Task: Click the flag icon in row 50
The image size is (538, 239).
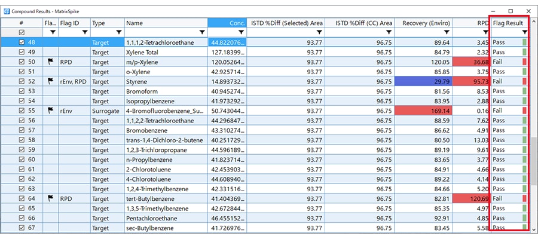Action: 50,62
